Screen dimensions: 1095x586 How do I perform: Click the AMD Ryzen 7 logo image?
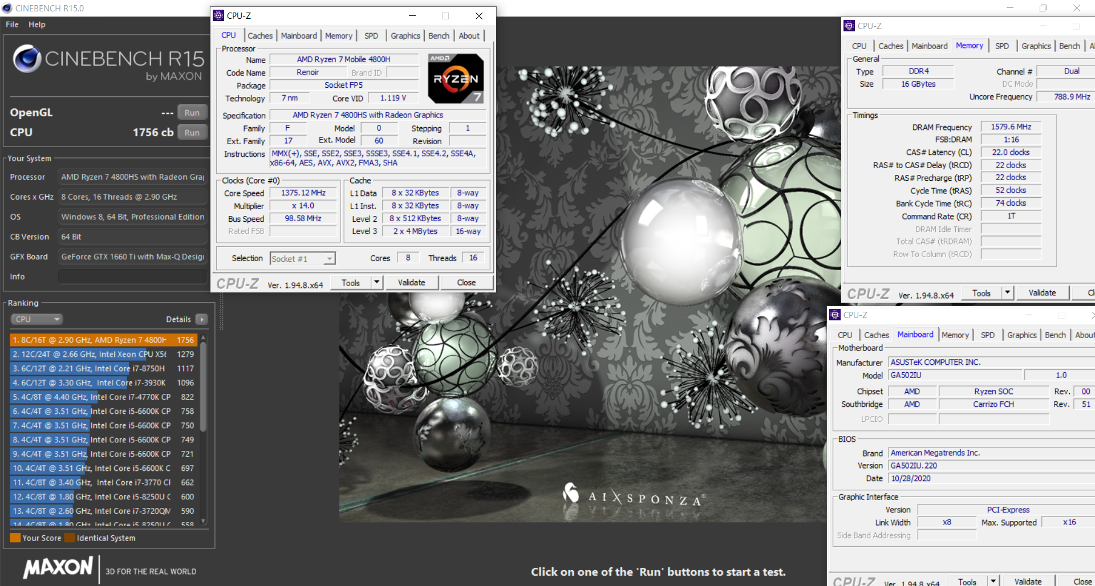point(456,78)
